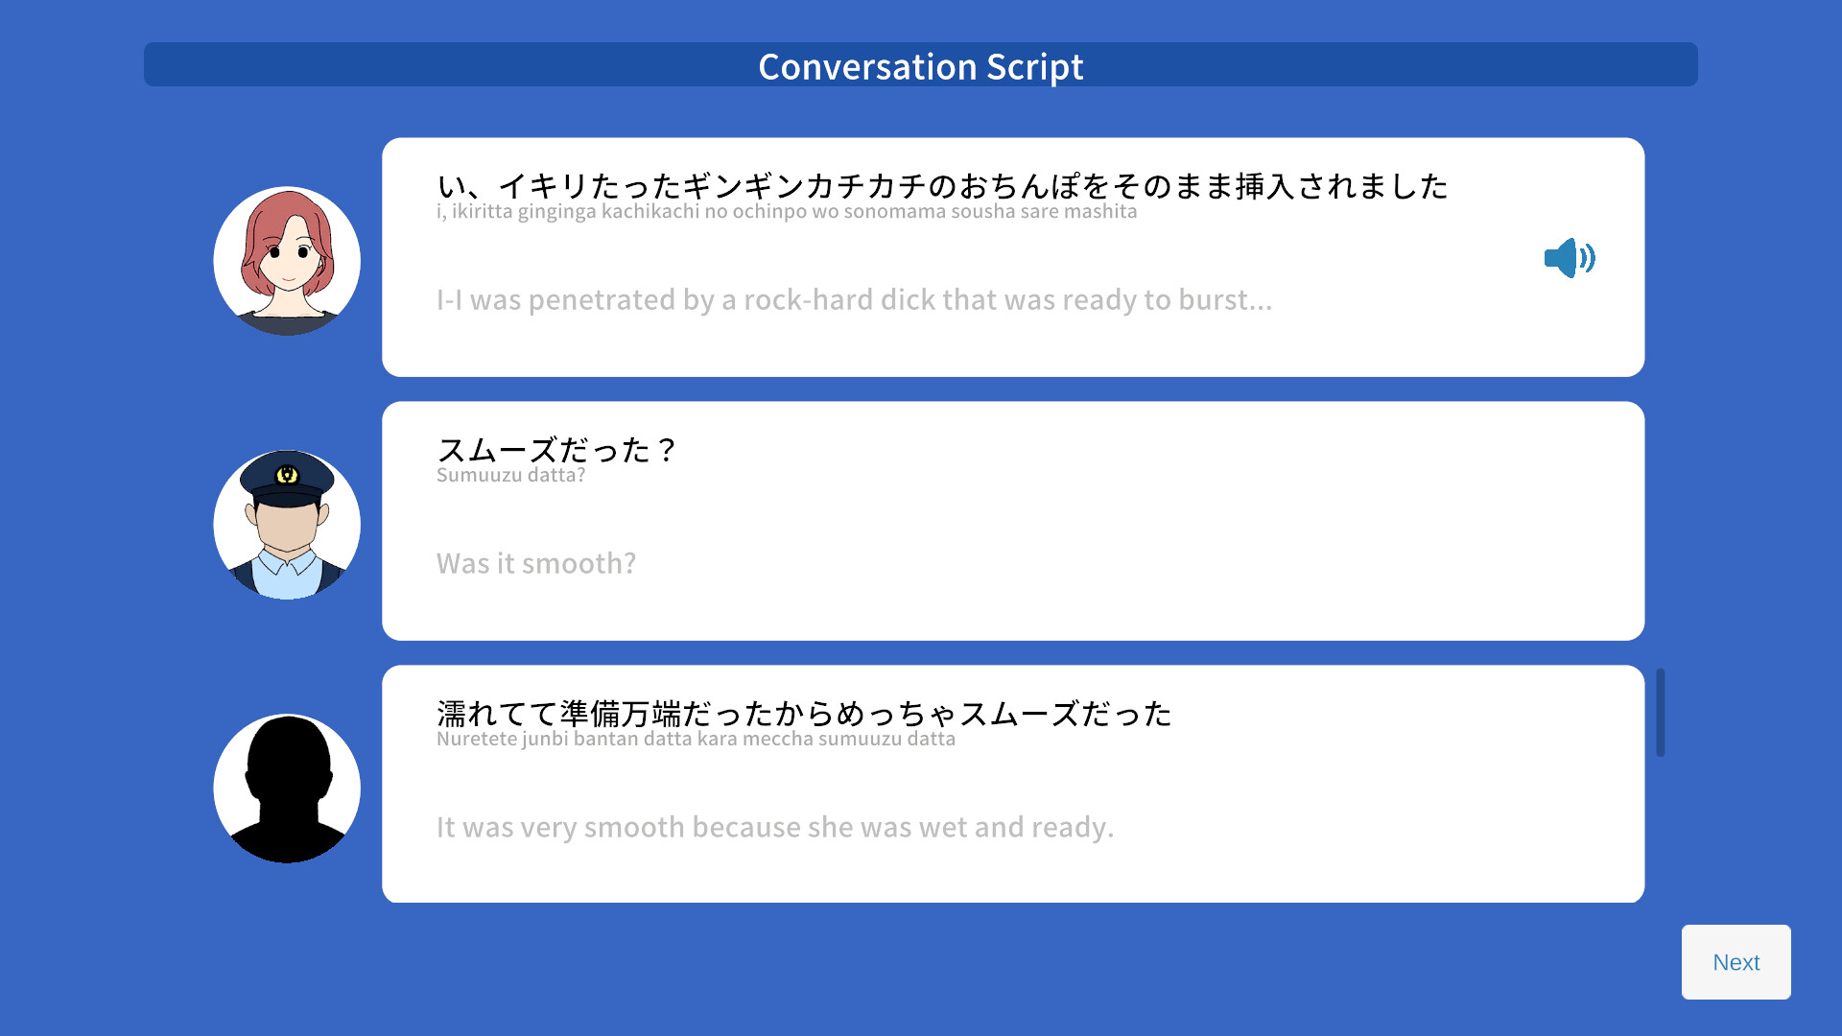The height and width of the screenshot is (1036, 1842).
Task: Click the translation "It was very smooth" line
Action: point(775,827)
